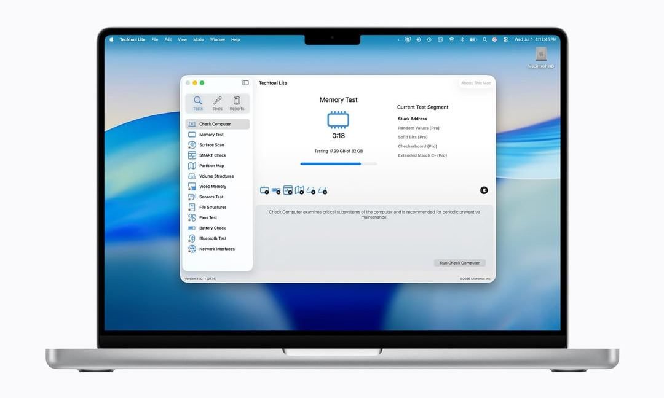Screen dimensions: 664x398
Task: Switch to the Tools tab
Action: 217,103
